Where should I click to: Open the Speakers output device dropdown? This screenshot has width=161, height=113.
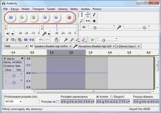tap(53, 46)
